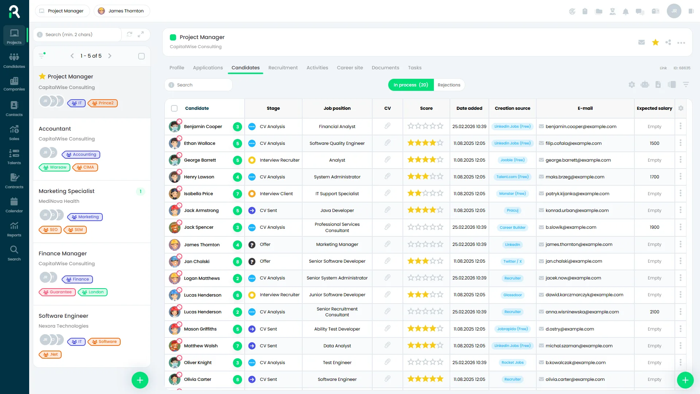Viewport: 700px width, 394px height.
Task: Open the Reports sidebar icon
Action: pyautogui.click(x=14, y=229)
